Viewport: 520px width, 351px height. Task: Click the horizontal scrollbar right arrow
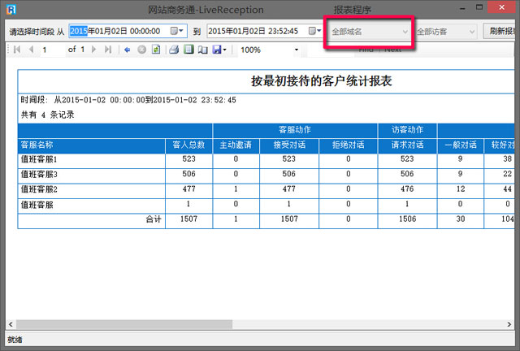point(509,324)
